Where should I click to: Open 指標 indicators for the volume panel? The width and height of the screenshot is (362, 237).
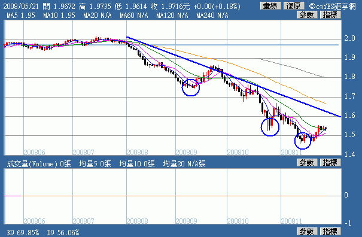(330, 163)
